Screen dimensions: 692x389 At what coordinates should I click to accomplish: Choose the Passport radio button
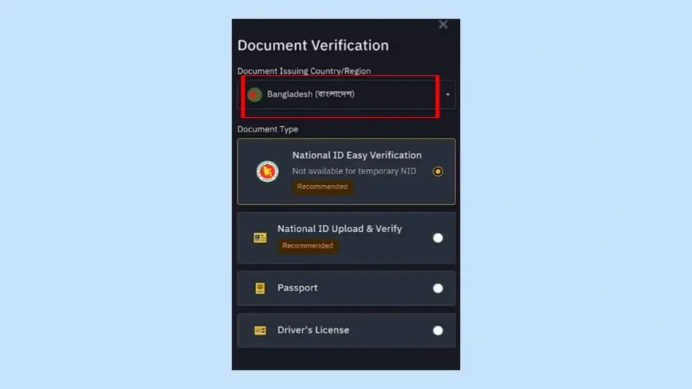pos(438,288)
